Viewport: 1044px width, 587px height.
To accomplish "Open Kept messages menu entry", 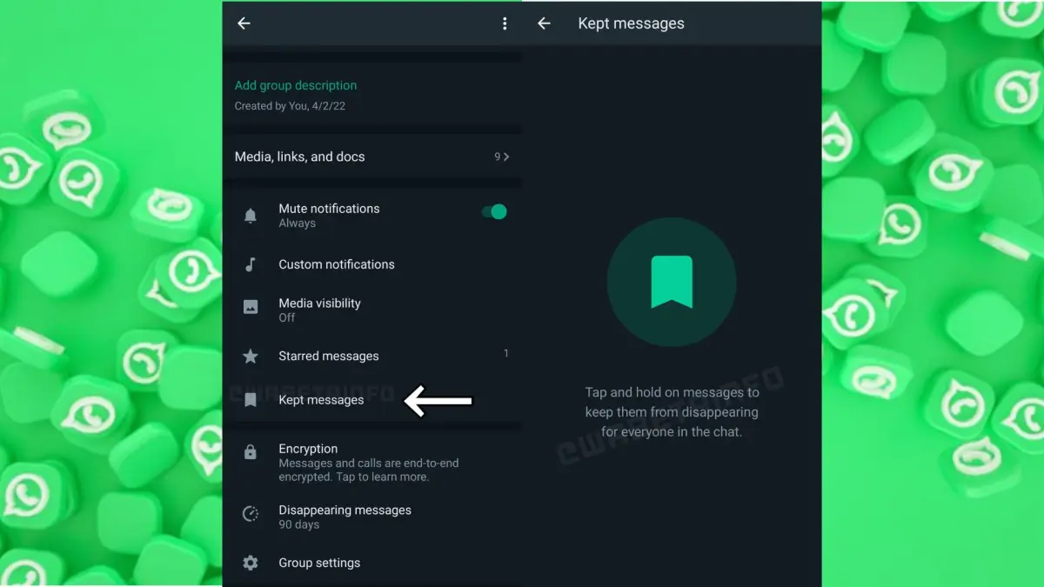I will click(x=321, y=400).
